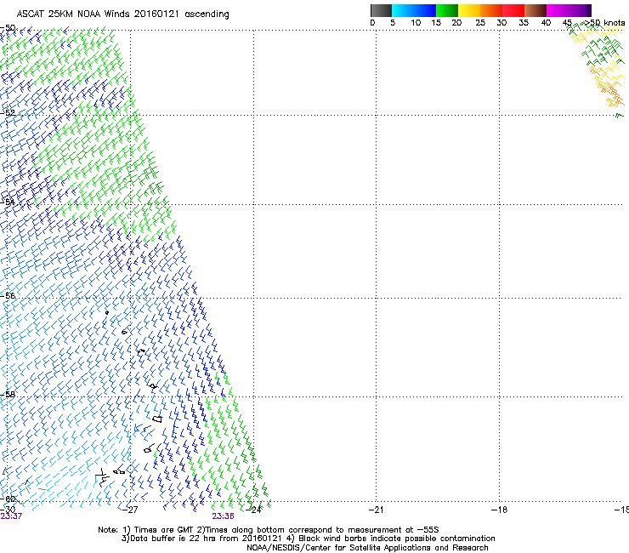Click the "20" label under the color bar
This screenshot has height=553, width=629.
456,23
